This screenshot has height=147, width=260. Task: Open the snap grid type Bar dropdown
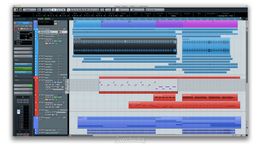[137, 10]
